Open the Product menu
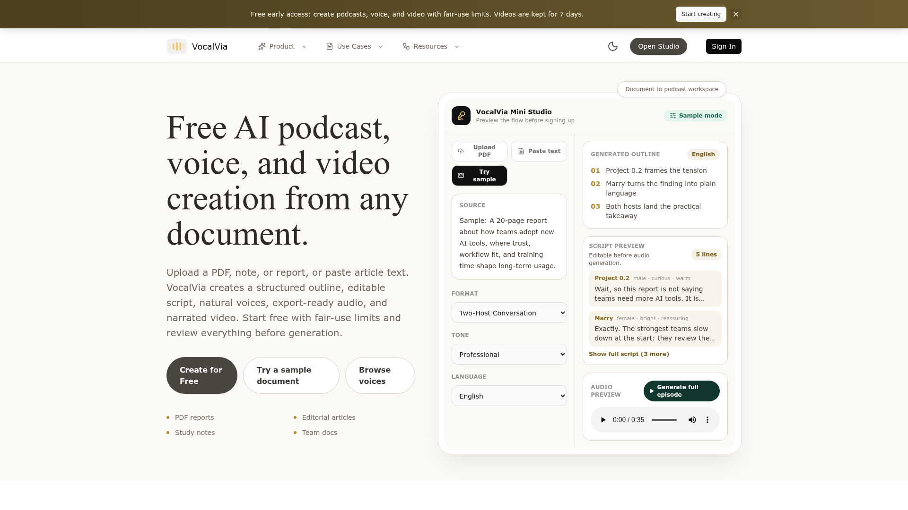The width and height of the screenshot is (908, 510). (x=282, y=46)
